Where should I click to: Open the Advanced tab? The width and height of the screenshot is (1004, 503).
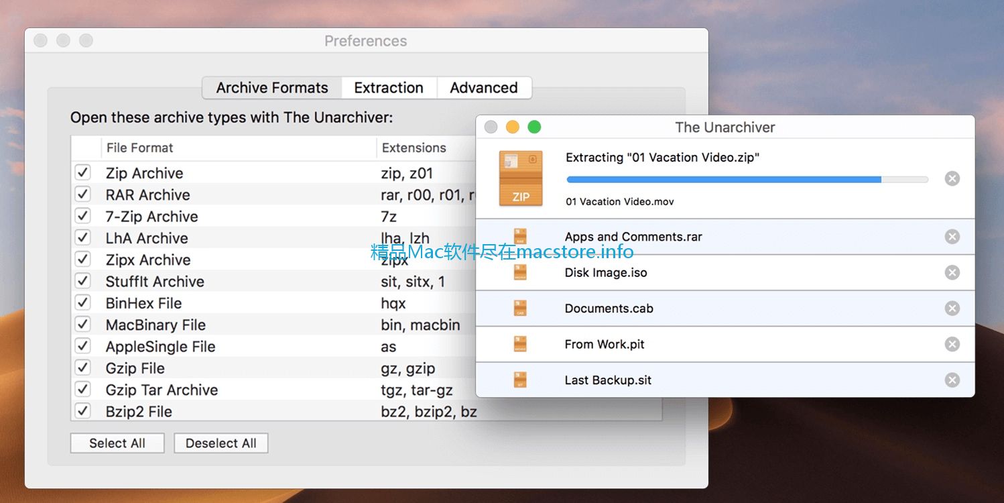point(484,88)
